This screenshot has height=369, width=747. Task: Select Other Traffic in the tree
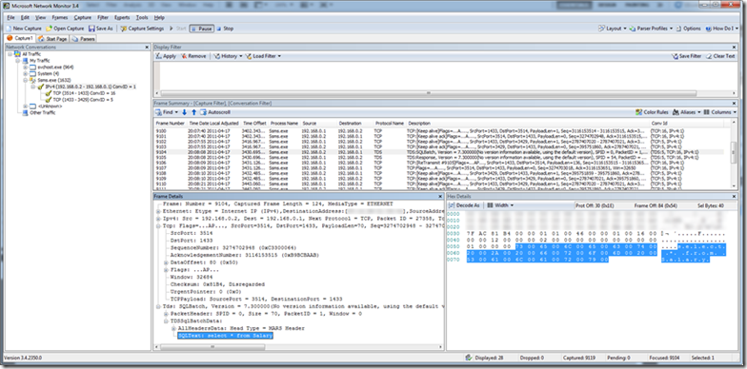click(42, 112)
